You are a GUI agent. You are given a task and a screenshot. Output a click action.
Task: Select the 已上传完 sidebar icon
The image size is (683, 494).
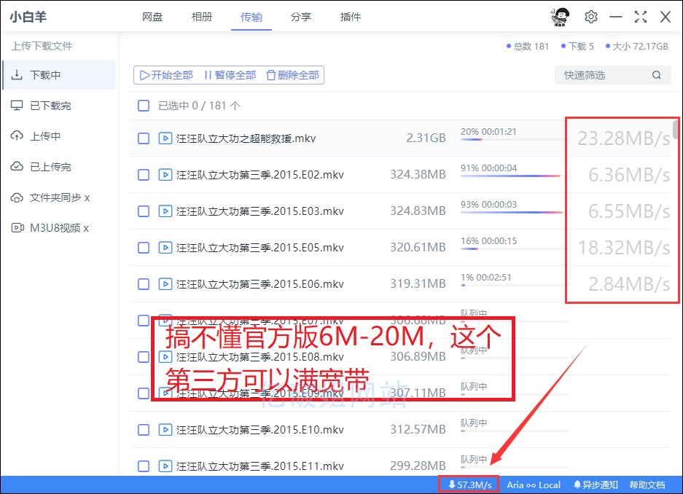click(16, 167)
